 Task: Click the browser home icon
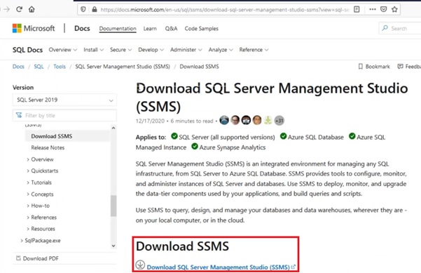[x=32, y=9]
